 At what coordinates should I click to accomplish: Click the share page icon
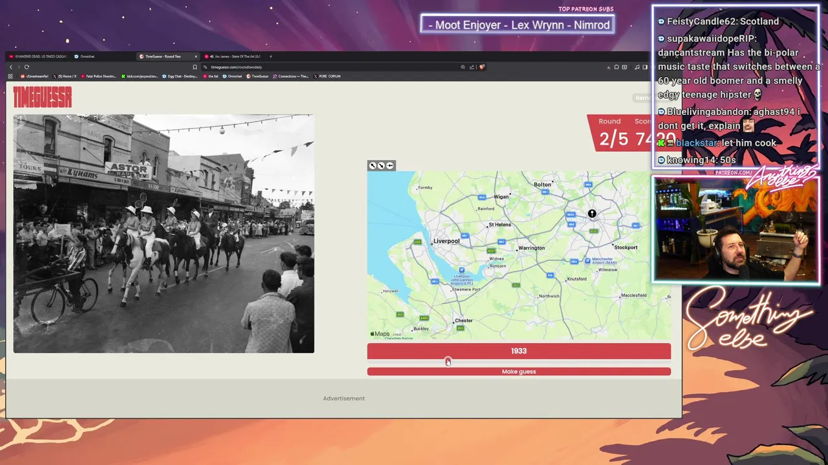472,67
